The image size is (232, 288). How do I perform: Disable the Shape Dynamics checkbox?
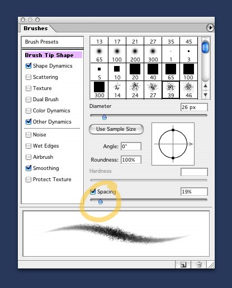[x=29, y=66]
